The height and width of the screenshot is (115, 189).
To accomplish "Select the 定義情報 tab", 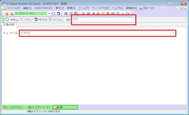I will point(9,25).
